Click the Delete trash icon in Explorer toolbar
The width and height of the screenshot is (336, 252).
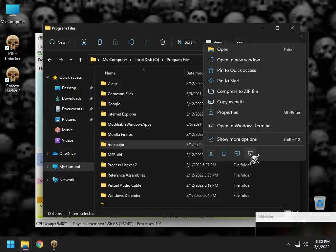[163, 42]
